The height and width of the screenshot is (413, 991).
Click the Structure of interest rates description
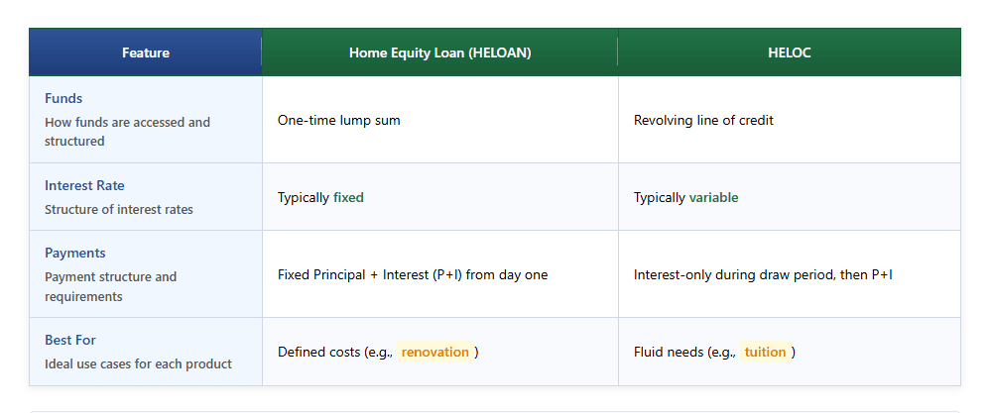click(x=119, y=210)
